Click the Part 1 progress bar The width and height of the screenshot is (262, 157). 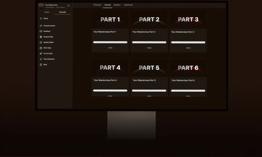pos(110,42)
